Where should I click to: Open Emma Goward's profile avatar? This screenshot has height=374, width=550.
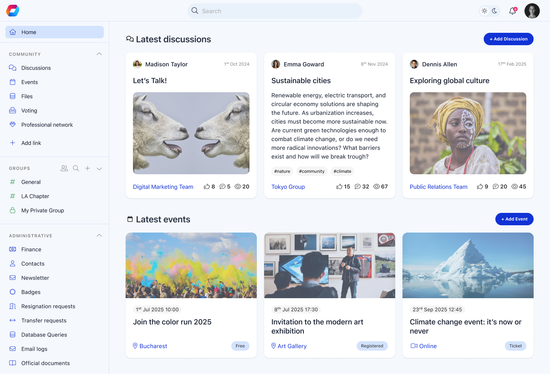[276, 64]
